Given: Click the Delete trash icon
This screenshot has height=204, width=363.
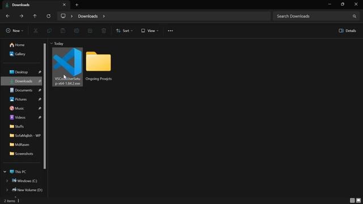Looking at the screenshot, I should pos(104,31).
